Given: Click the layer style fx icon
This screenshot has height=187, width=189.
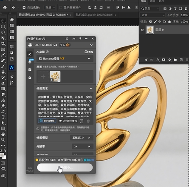Looking at the screenshot, I should (x=158, y=60).
